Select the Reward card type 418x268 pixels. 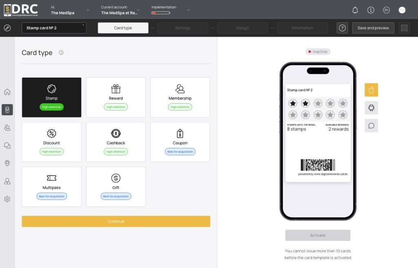(x=116, y=97)
